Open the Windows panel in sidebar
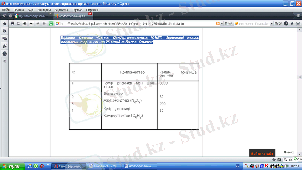Screen dimensions: 302x170 (x=5, y=39)
